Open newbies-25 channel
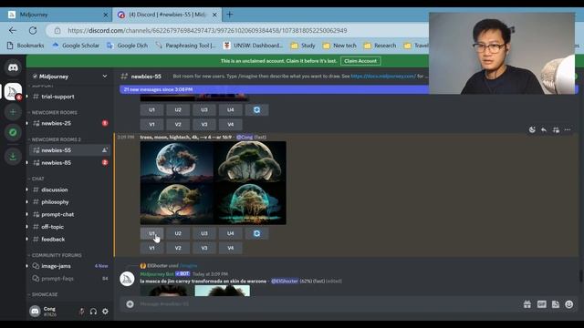 tap(69, 124)
